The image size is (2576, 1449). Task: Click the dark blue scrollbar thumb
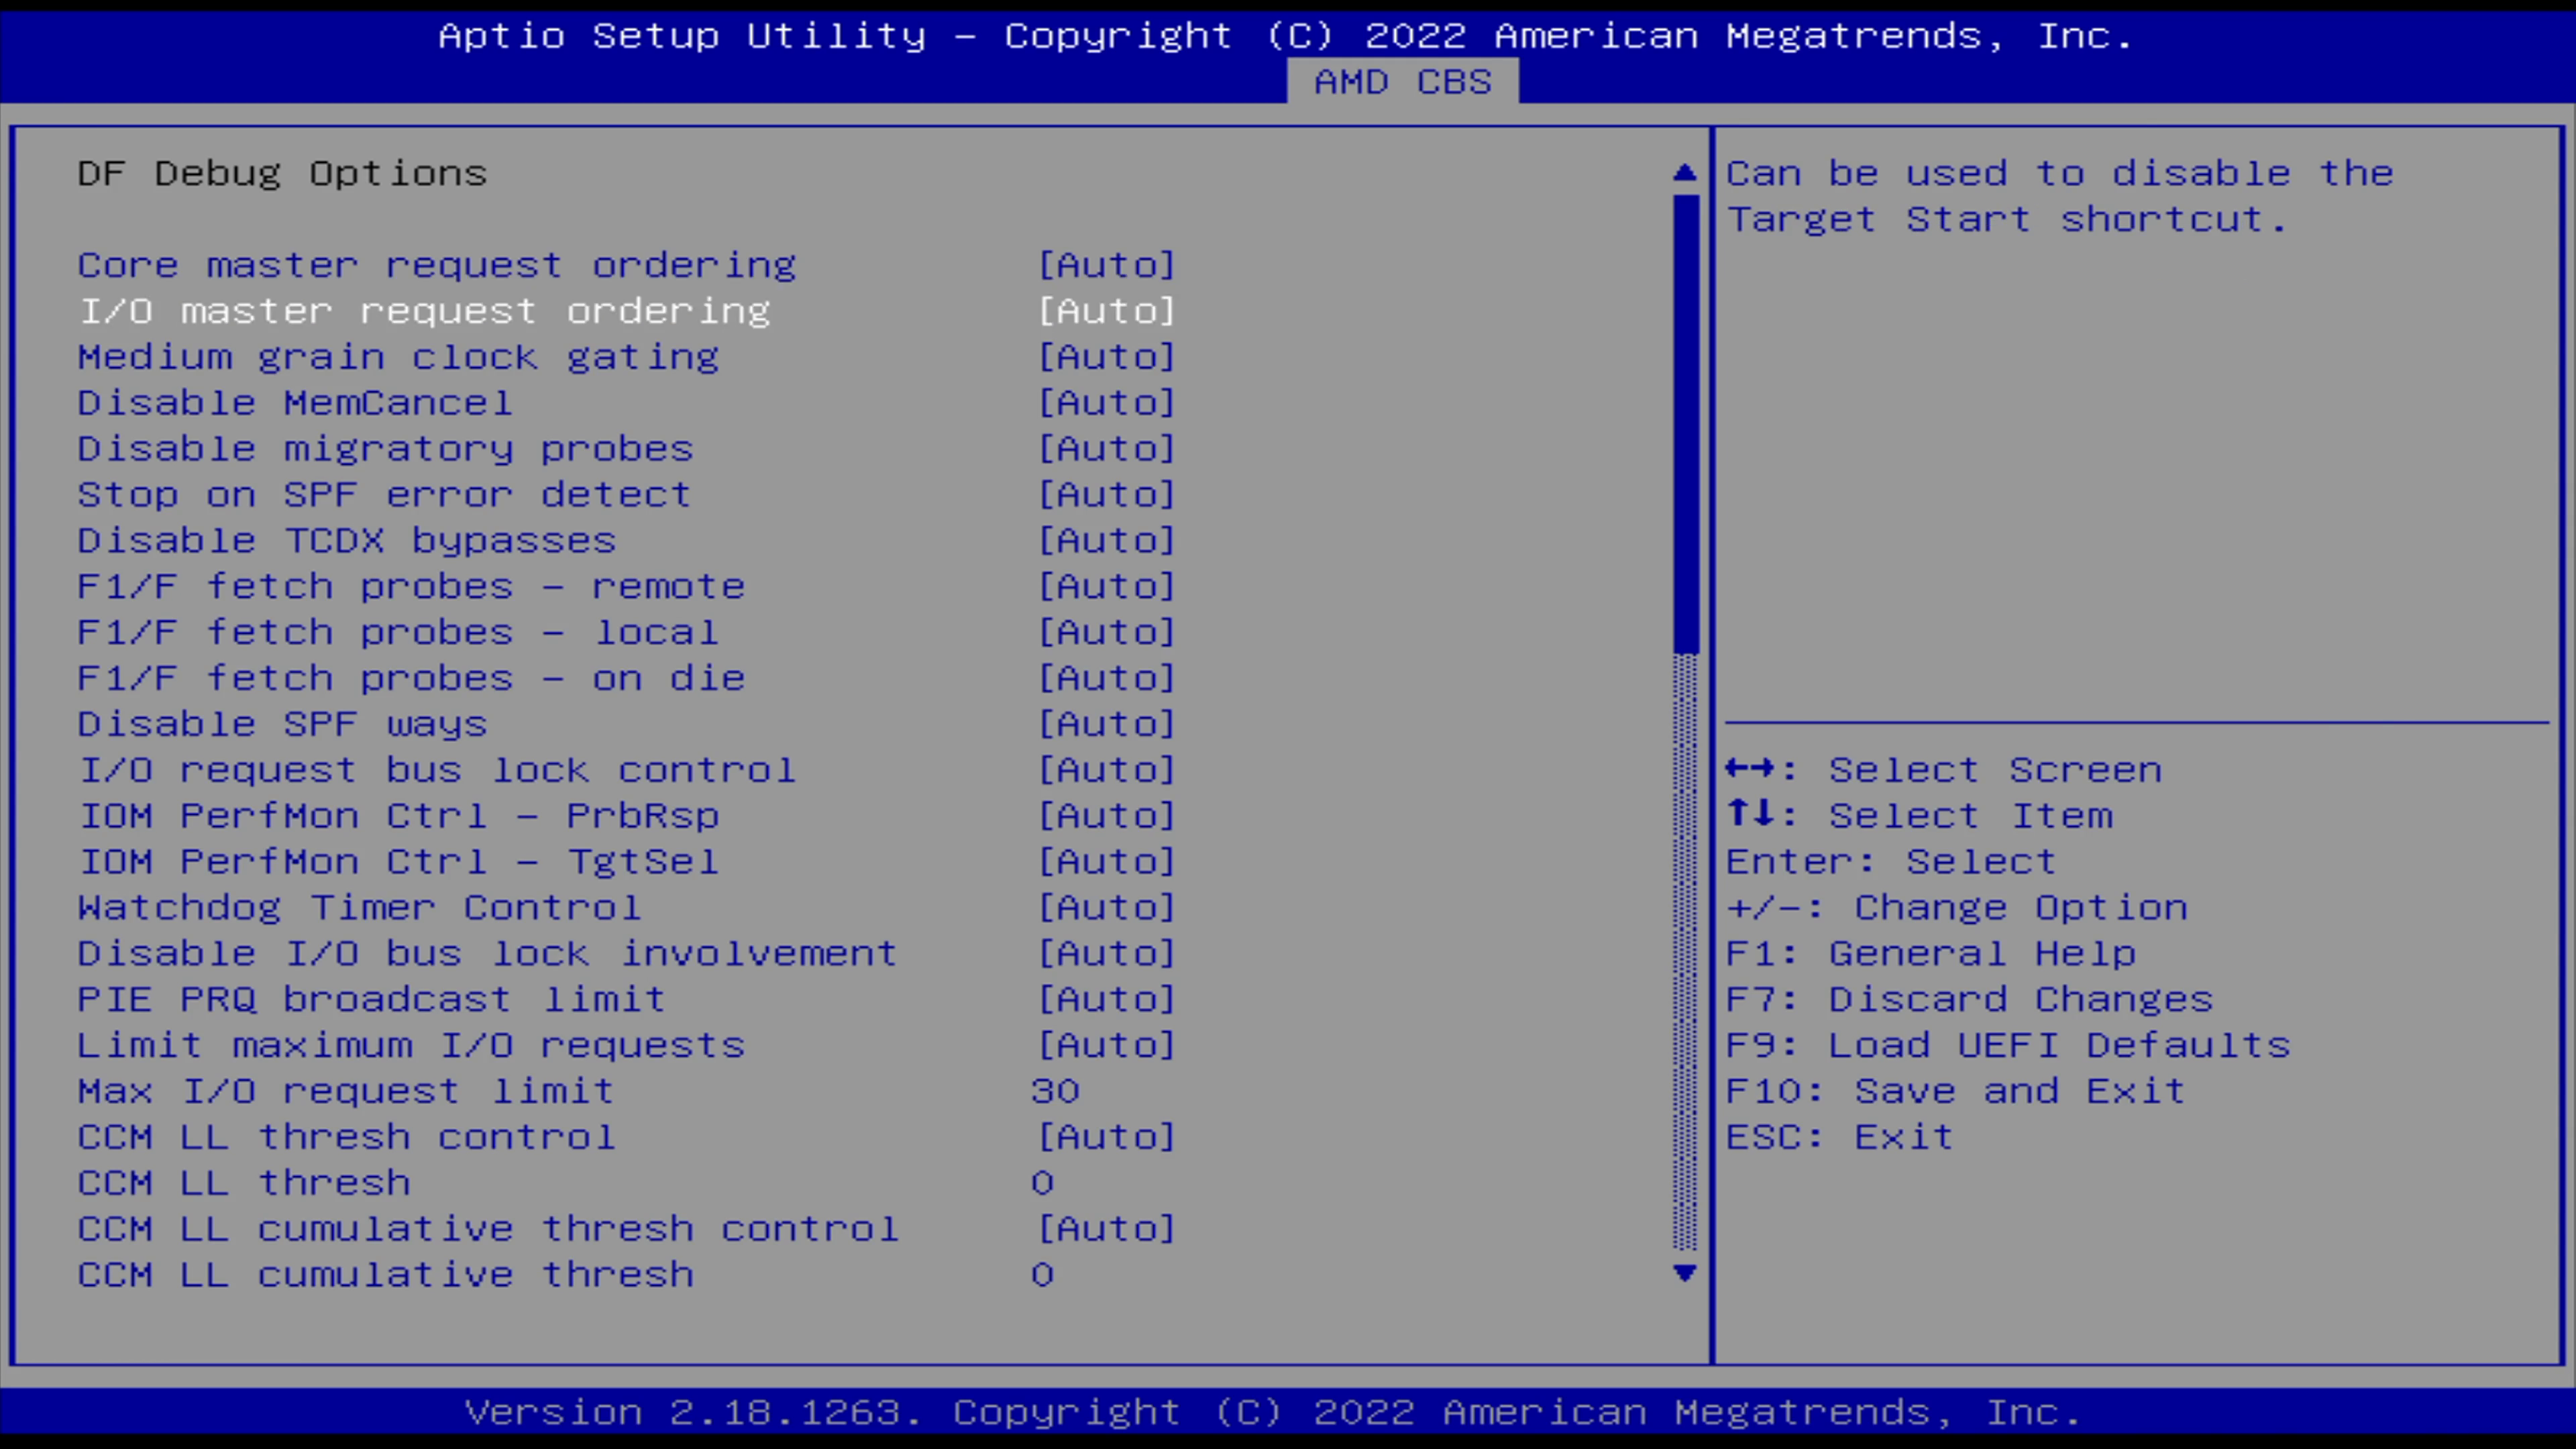[1686, 424]
